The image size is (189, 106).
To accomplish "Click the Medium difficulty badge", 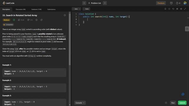I will click(x=6, y=20).
